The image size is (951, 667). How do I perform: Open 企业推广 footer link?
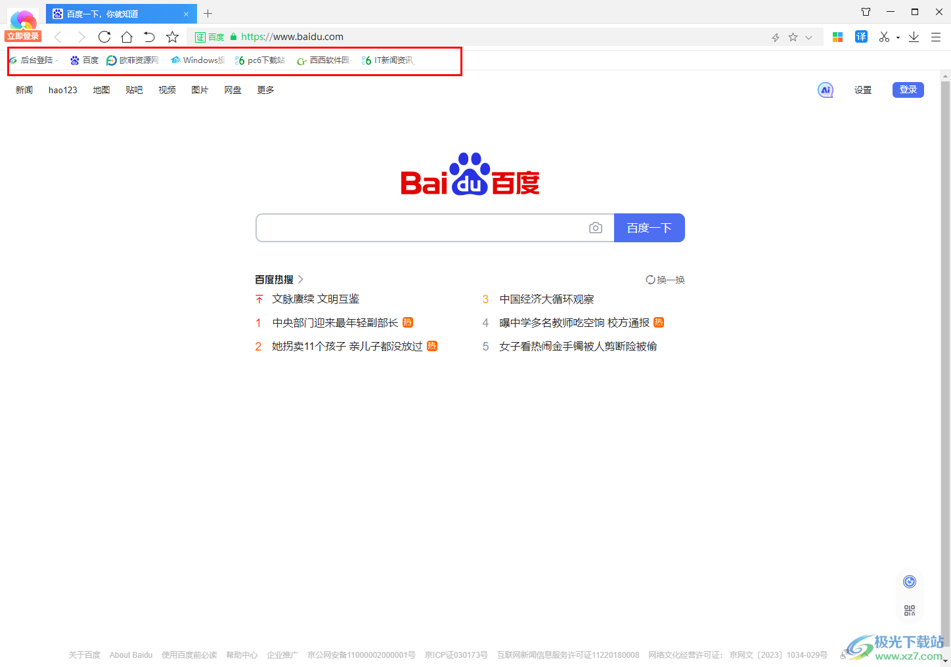[282, 655]
